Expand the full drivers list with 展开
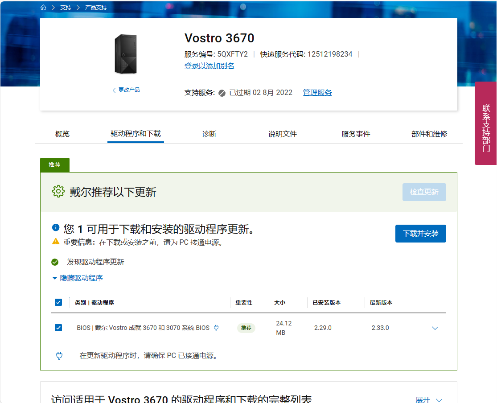The width and height of the screenshot is (497, 403). coord(429,399)
